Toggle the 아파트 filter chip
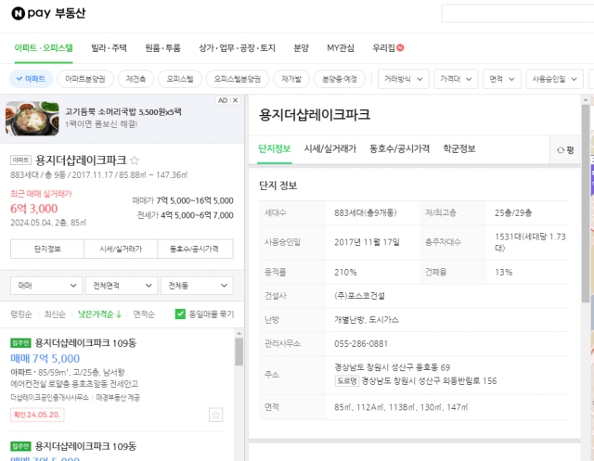 pyautogui.click(x=31, y=79)
